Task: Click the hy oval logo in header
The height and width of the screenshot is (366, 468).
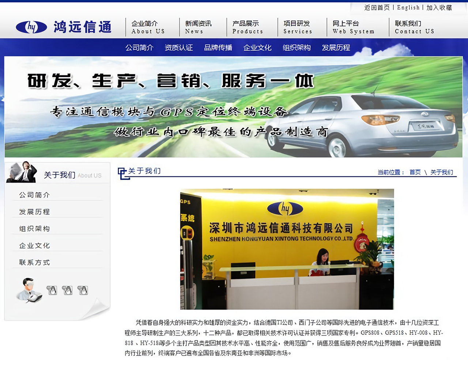Action: click(31, 27)
